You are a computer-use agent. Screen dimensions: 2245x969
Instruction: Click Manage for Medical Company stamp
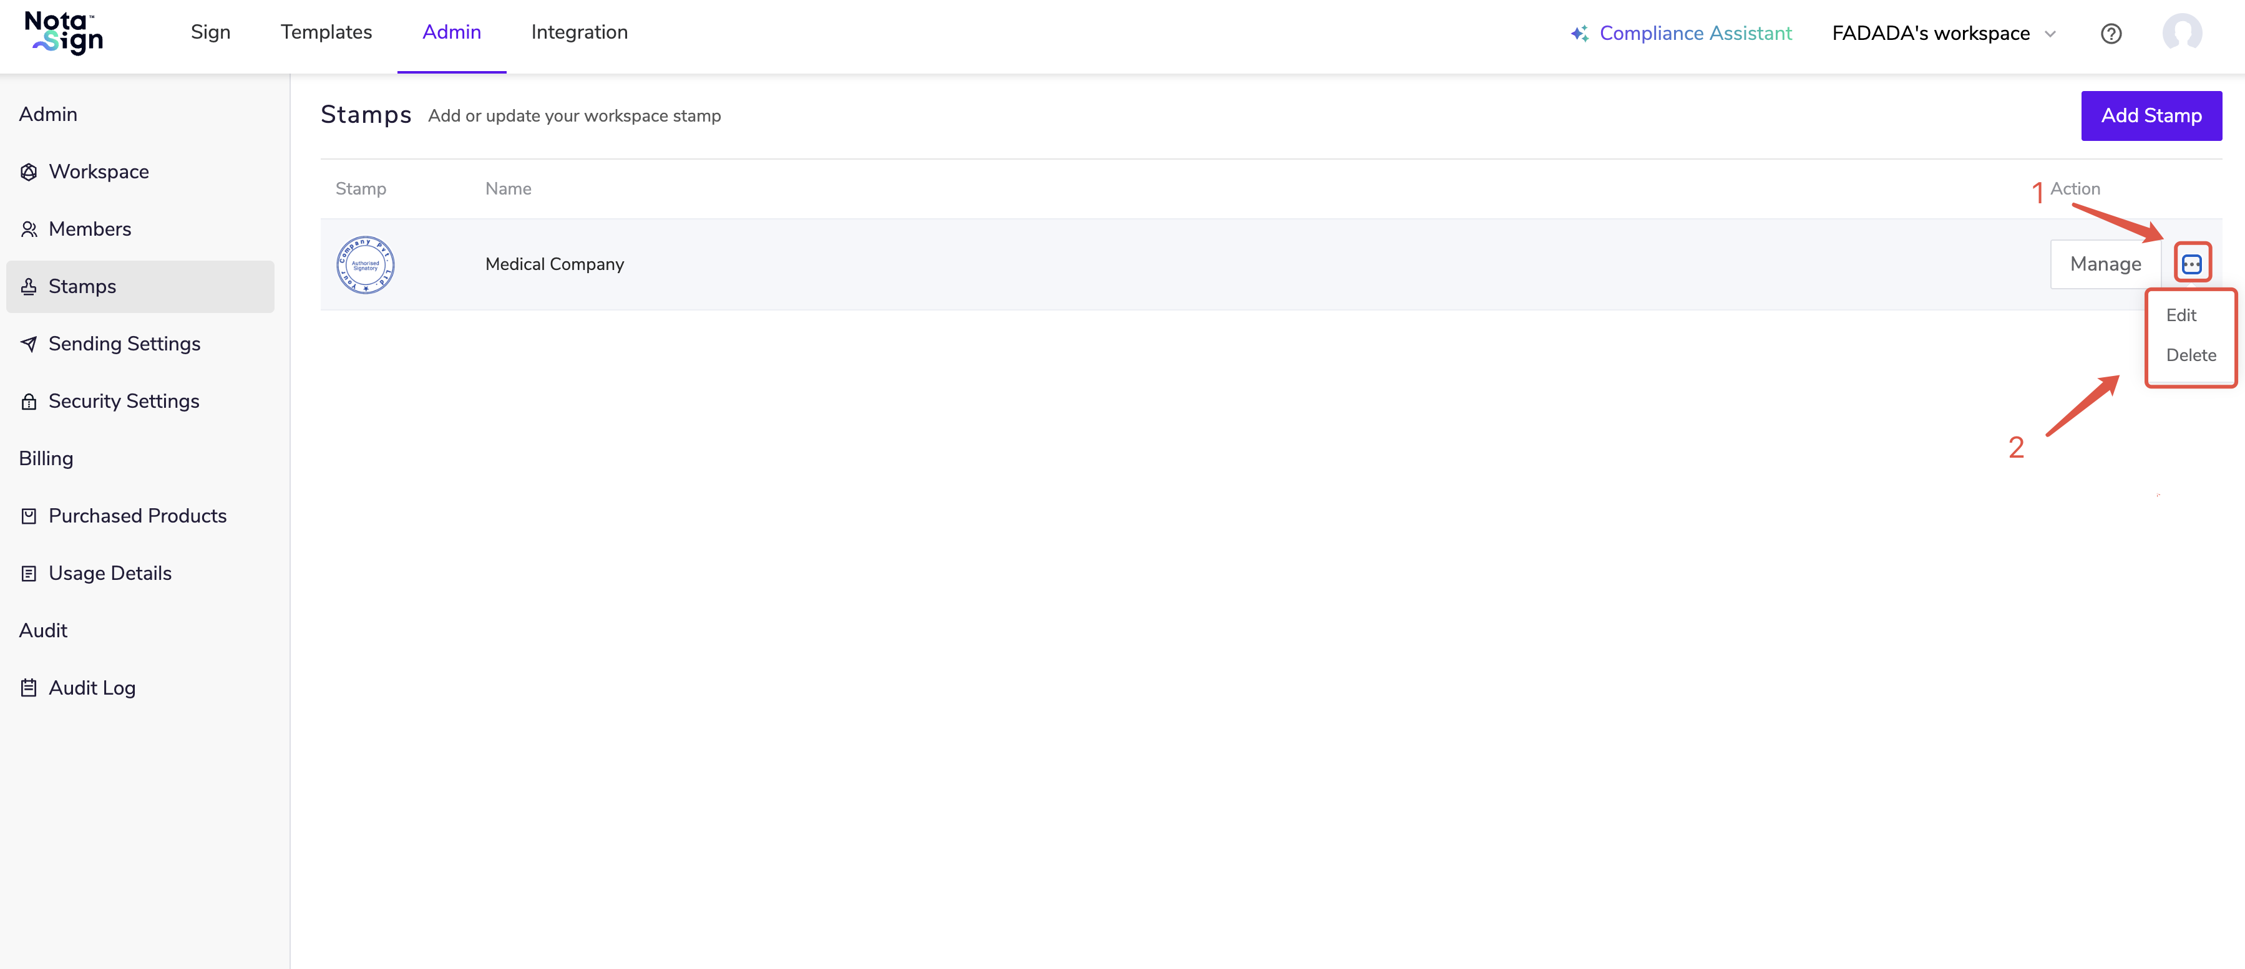pos(2105,264)
